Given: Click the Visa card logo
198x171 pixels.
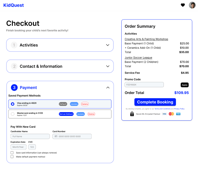Looking at the screenshot, I should [x=164, y=114].
